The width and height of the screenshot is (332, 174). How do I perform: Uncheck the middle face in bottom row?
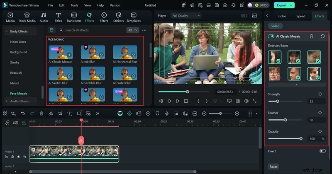294,74
